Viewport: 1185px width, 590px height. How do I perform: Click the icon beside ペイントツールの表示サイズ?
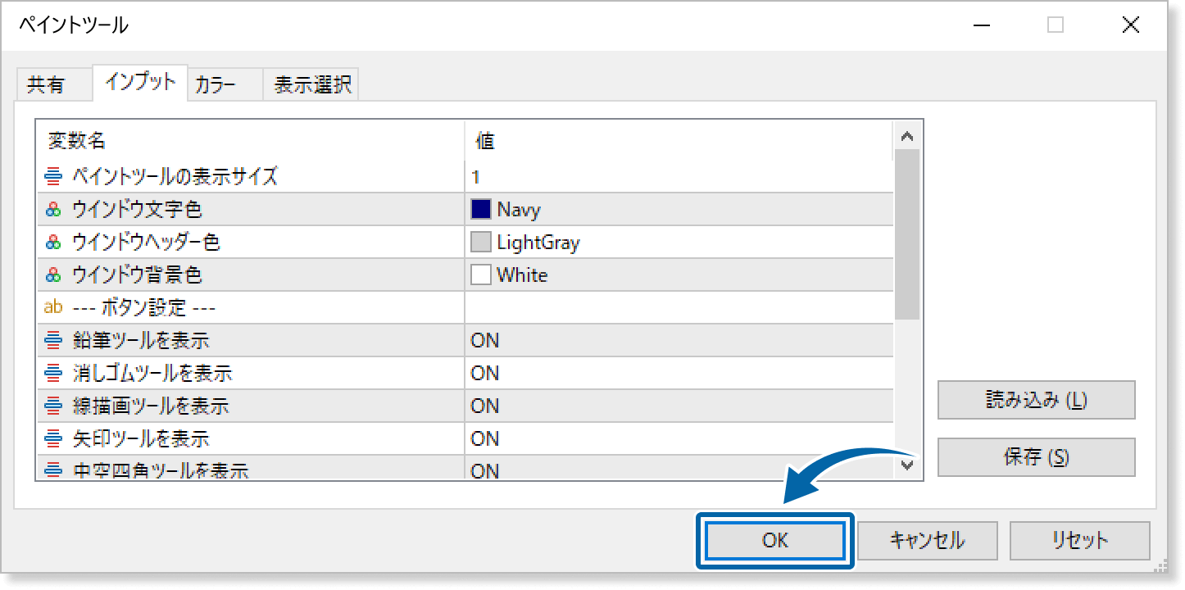[x=53, y=176]
